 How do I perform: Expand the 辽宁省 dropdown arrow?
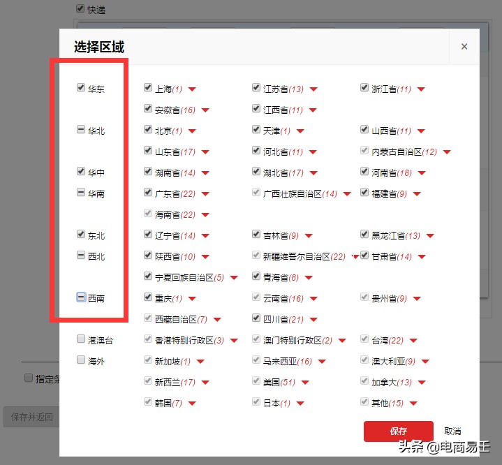pos(205,236)
